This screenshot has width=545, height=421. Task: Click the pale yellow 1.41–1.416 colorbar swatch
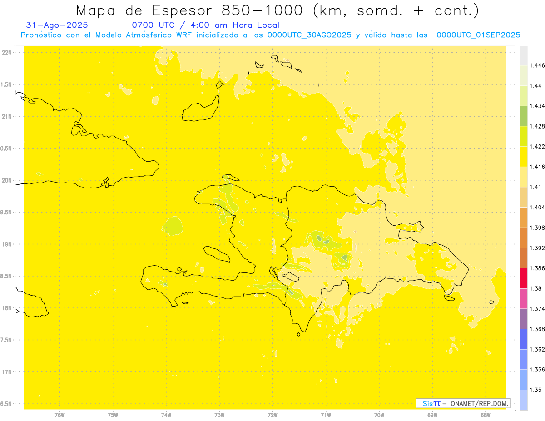[524, 177]
